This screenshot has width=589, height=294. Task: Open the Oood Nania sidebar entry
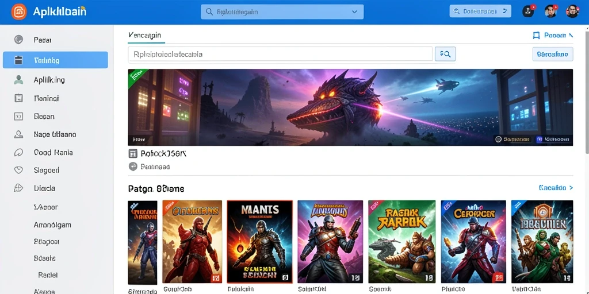pyautogui.click(x=53, y=153)
